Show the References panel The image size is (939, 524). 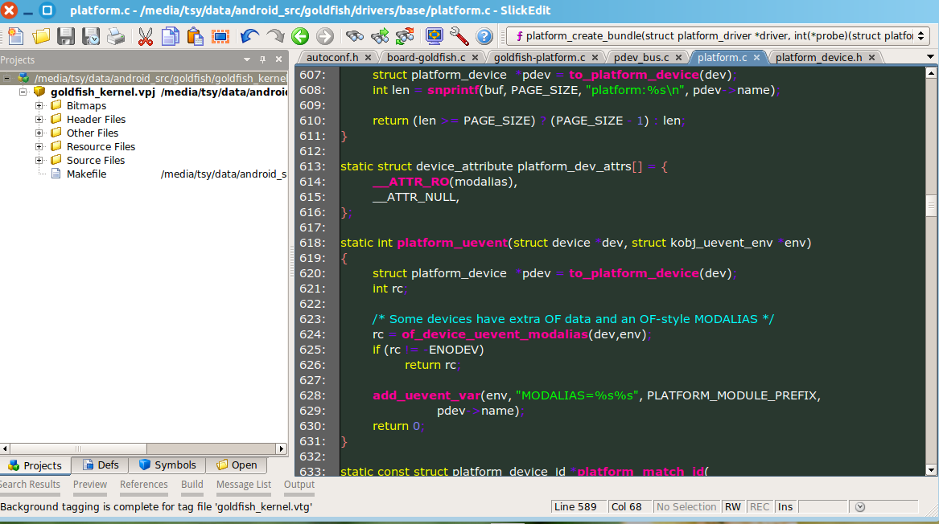144,485
